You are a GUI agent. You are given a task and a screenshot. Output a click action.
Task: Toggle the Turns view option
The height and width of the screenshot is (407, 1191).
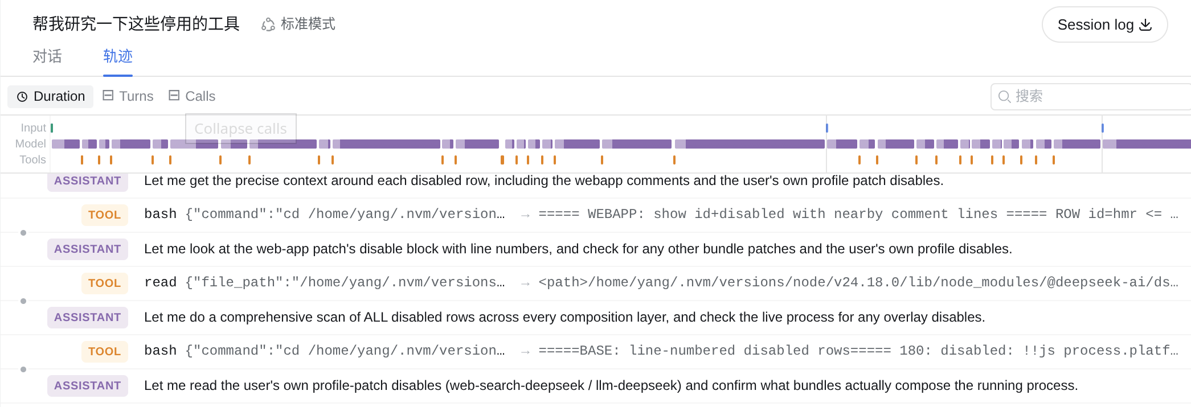(x=128, y=96)
